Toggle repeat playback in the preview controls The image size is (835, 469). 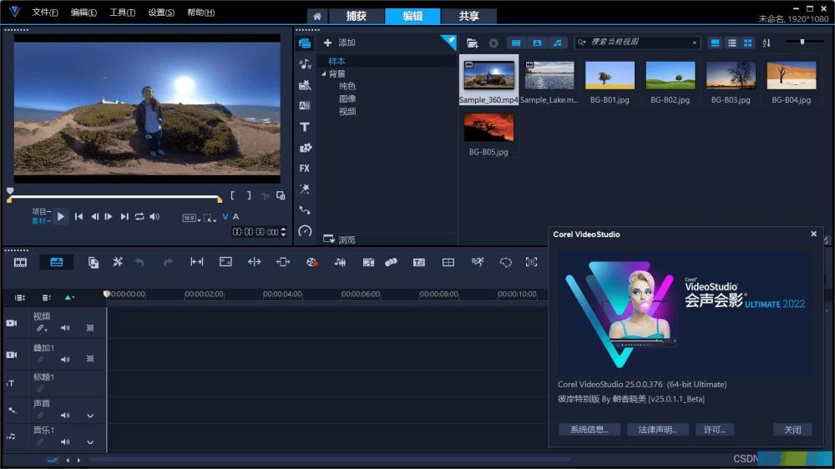(139, 217)
